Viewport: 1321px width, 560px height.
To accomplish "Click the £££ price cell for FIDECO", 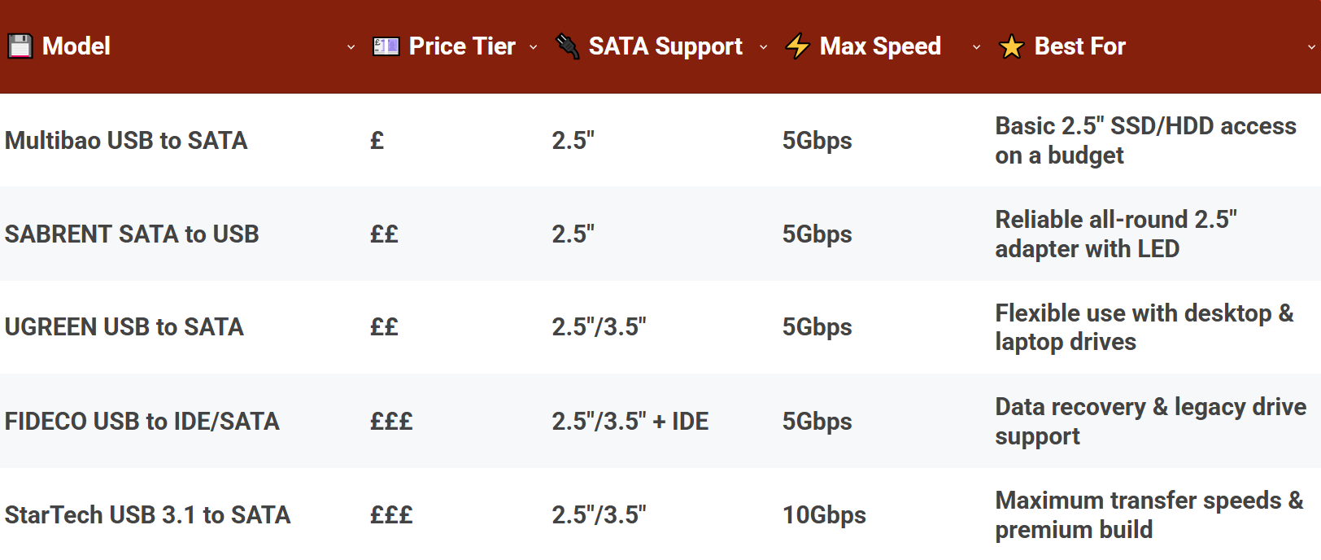I will click(390, 422).
